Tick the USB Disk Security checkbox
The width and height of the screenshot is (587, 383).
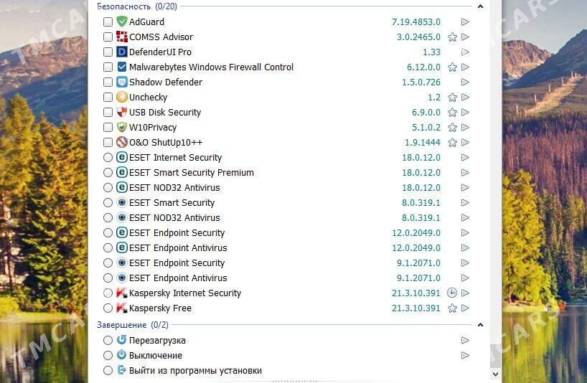108,112
